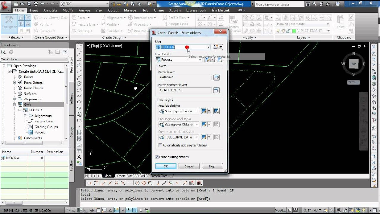The height and width of the screenshot is (214, 380).
Task: Select the Catchments tree item
Action: pyautogui.click(x=33, y=138)
